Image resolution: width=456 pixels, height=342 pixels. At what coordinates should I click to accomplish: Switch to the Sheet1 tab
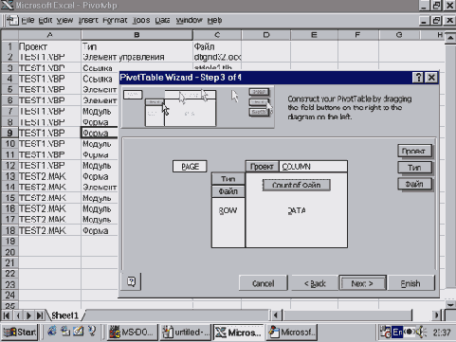tap(64, 315)
